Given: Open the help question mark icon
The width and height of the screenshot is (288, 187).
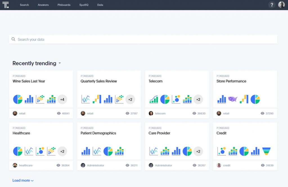Looking at the screenshot, I should [272, 5].
